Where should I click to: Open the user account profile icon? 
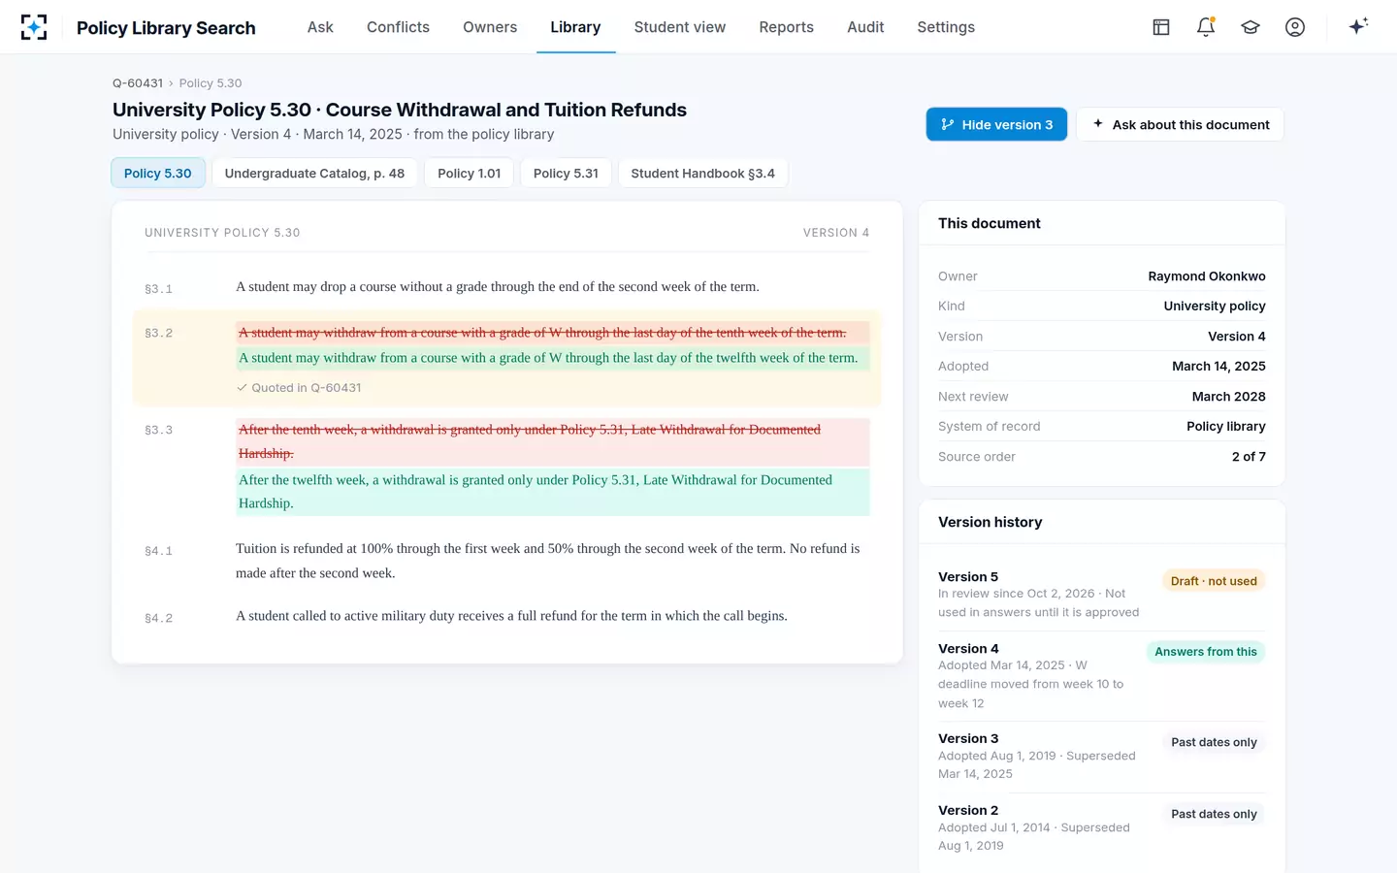pyautogui.click(x=1295, y=27)
